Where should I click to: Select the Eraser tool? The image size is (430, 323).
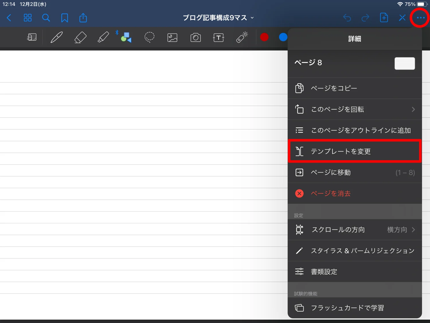coord(80,37)
